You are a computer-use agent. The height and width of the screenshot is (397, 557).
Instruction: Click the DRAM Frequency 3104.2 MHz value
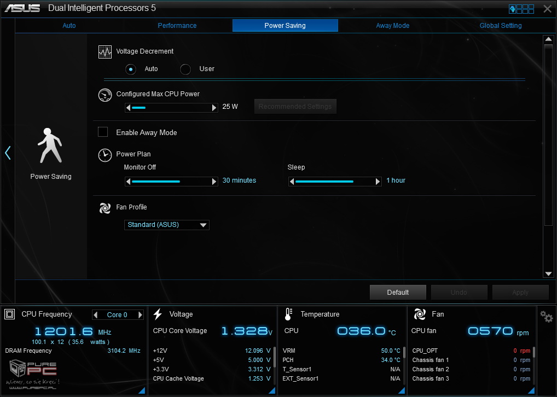124,351
